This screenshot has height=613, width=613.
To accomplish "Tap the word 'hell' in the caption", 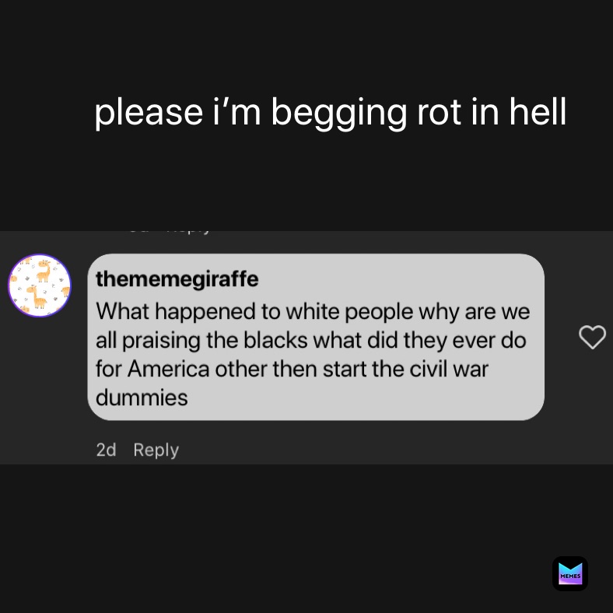I will pyautogui.click(x=538, y=112).
